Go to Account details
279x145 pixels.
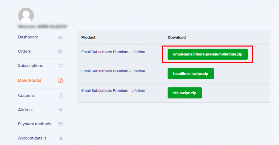point(32,138)
